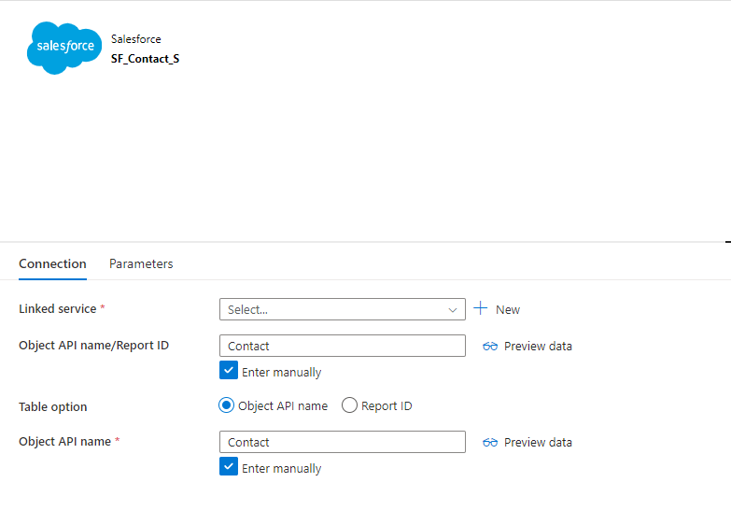Focus the Object API name/Report ID input field
The image size is (731, 525).
(x=343, y=346)
